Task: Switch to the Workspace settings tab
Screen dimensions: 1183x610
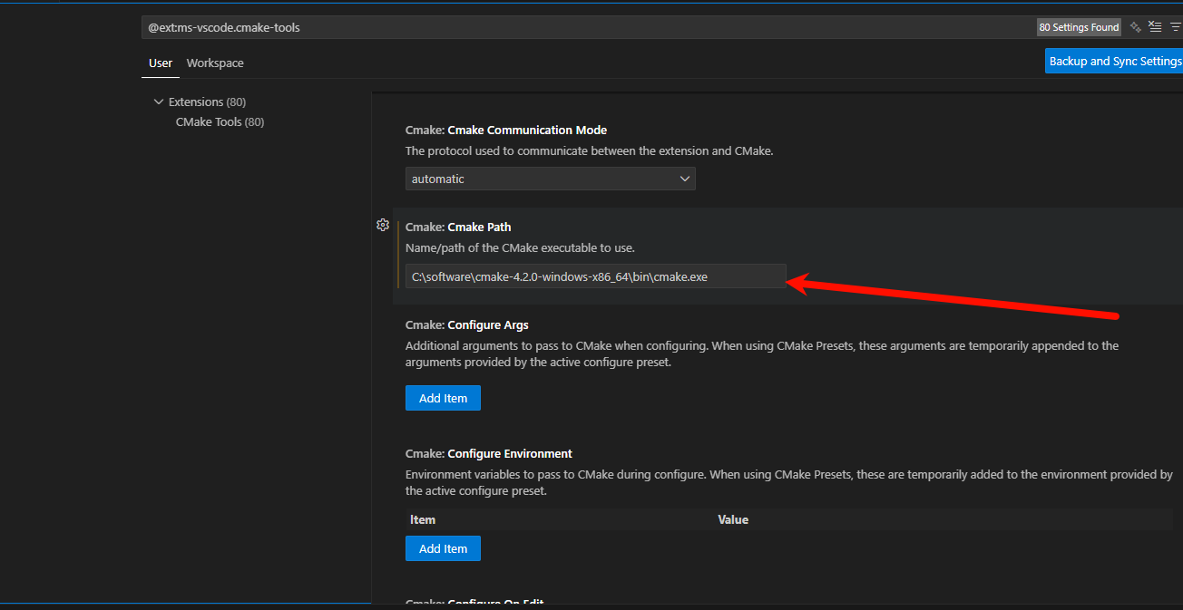Action: [x=215, y=63]
